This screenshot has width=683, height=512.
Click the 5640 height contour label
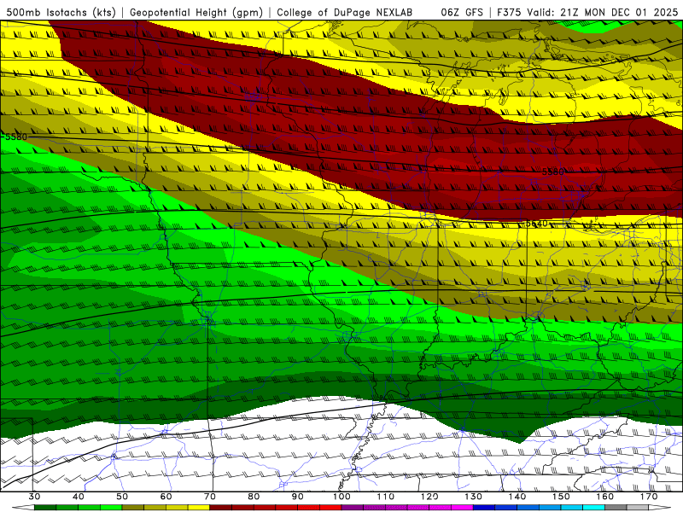(536, 224)
